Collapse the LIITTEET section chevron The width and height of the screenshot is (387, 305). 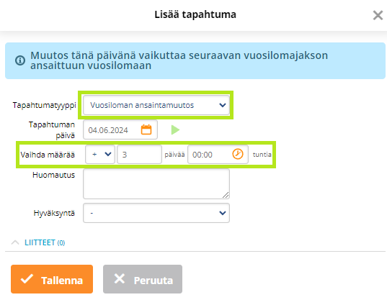pyautogui.click(x=15, y=242)
